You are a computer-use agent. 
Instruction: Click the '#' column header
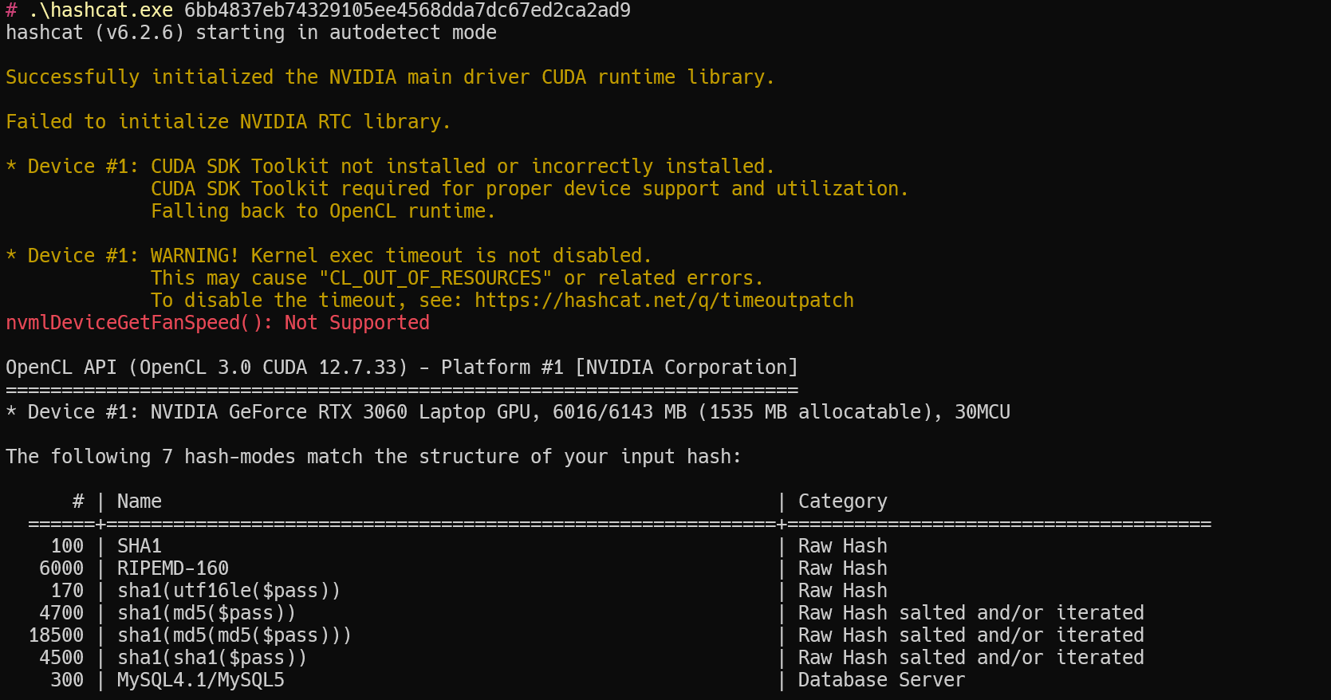[x=78, y=501]
